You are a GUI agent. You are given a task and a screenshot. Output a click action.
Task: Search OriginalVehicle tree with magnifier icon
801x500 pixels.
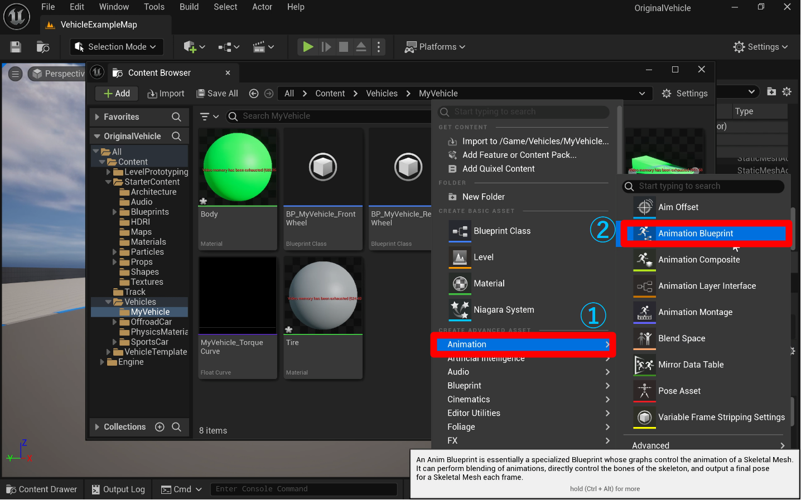coord(176,136)
